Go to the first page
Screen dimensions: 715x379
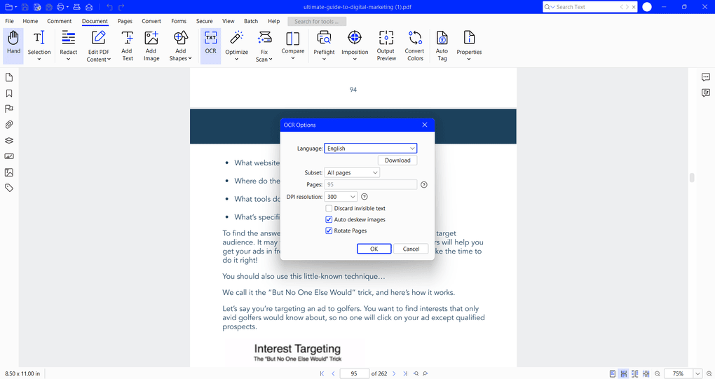click(x=322, y=373)
